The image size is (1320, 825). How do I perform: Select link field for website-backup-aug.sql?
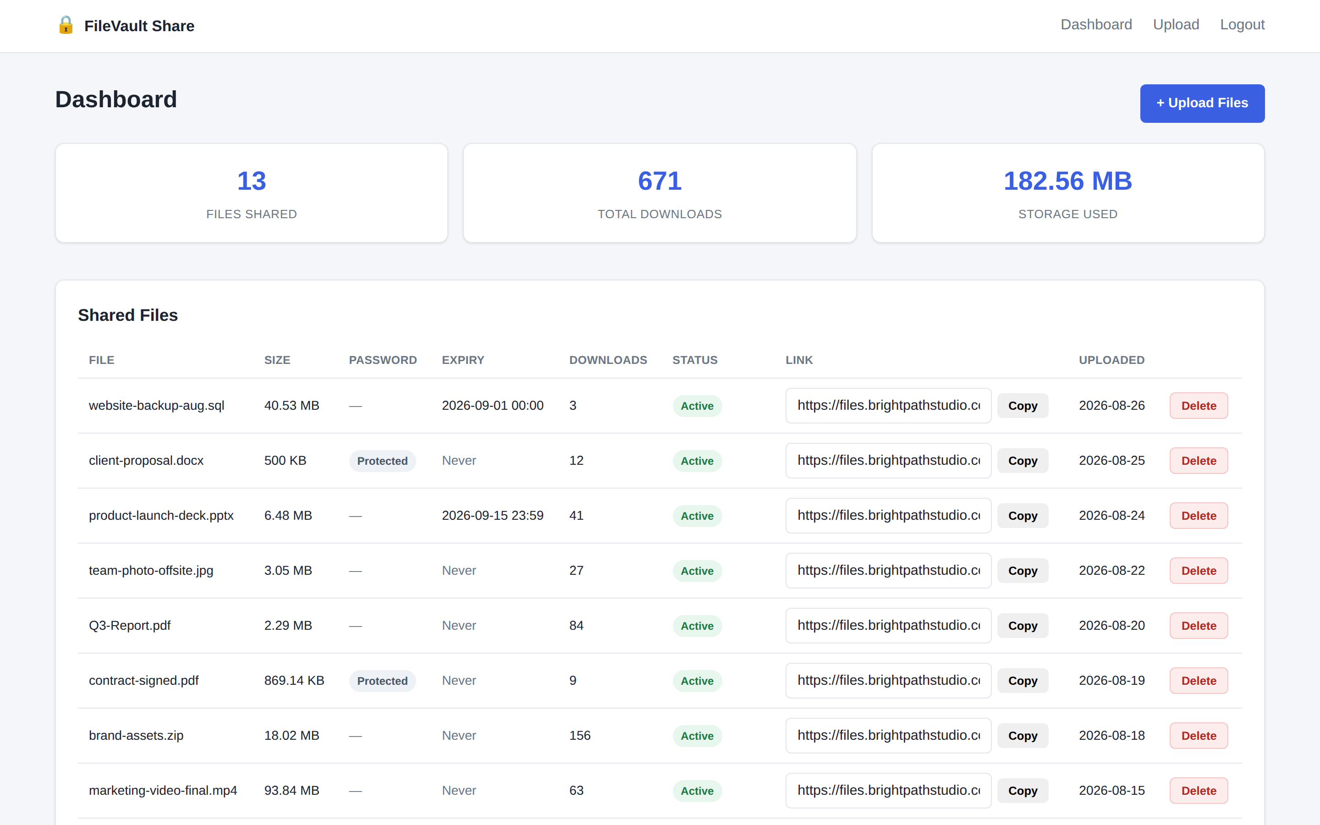click(x=888, y=406)
